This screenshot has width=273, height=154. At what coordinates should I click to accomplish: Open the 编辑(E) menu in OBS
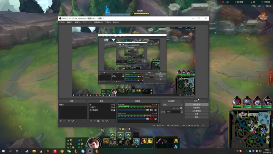tap(70, 22)
